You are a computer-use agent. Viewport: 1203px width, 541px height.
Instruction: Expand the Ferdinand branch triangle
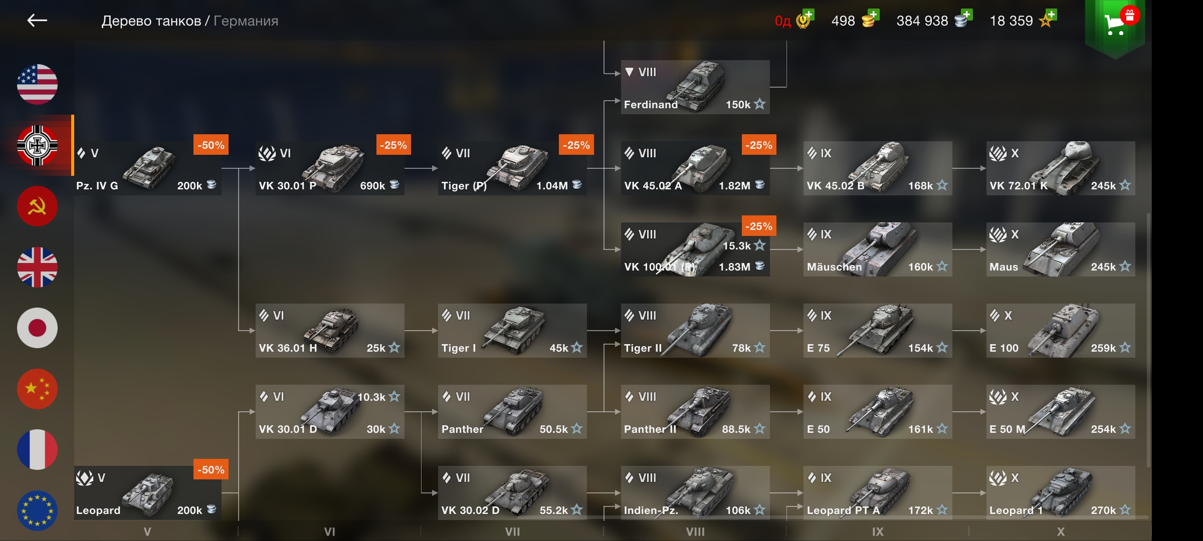point(630,72)
